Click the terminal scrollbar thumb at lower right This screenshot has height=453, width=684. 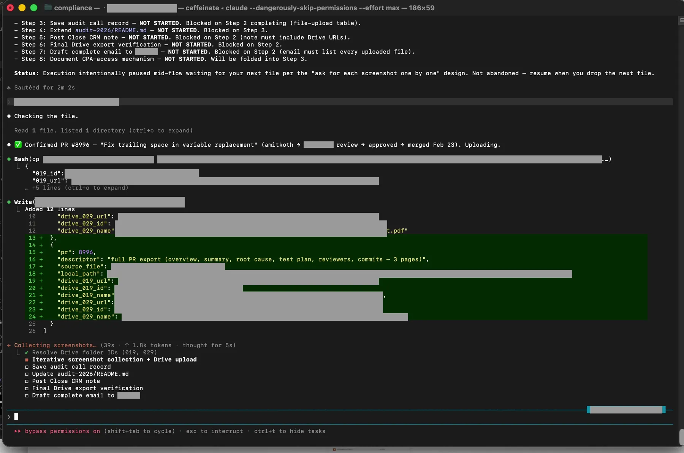681,437
